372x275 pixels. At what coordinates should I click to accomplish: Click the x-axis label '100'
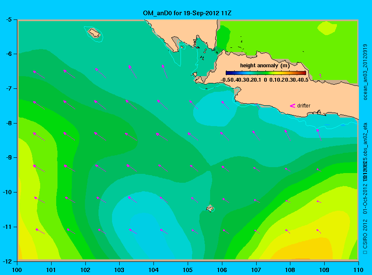[x=17, y=270]
